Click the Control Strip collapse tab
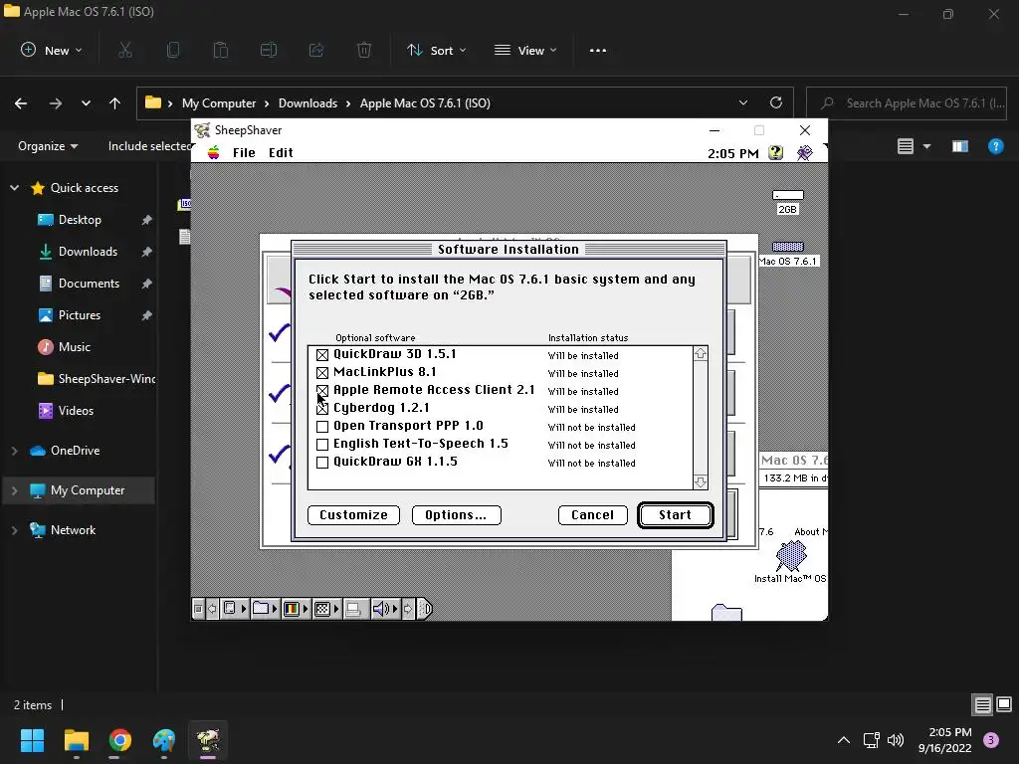This screenshot has height=764, width=1019. pos(424,609)
